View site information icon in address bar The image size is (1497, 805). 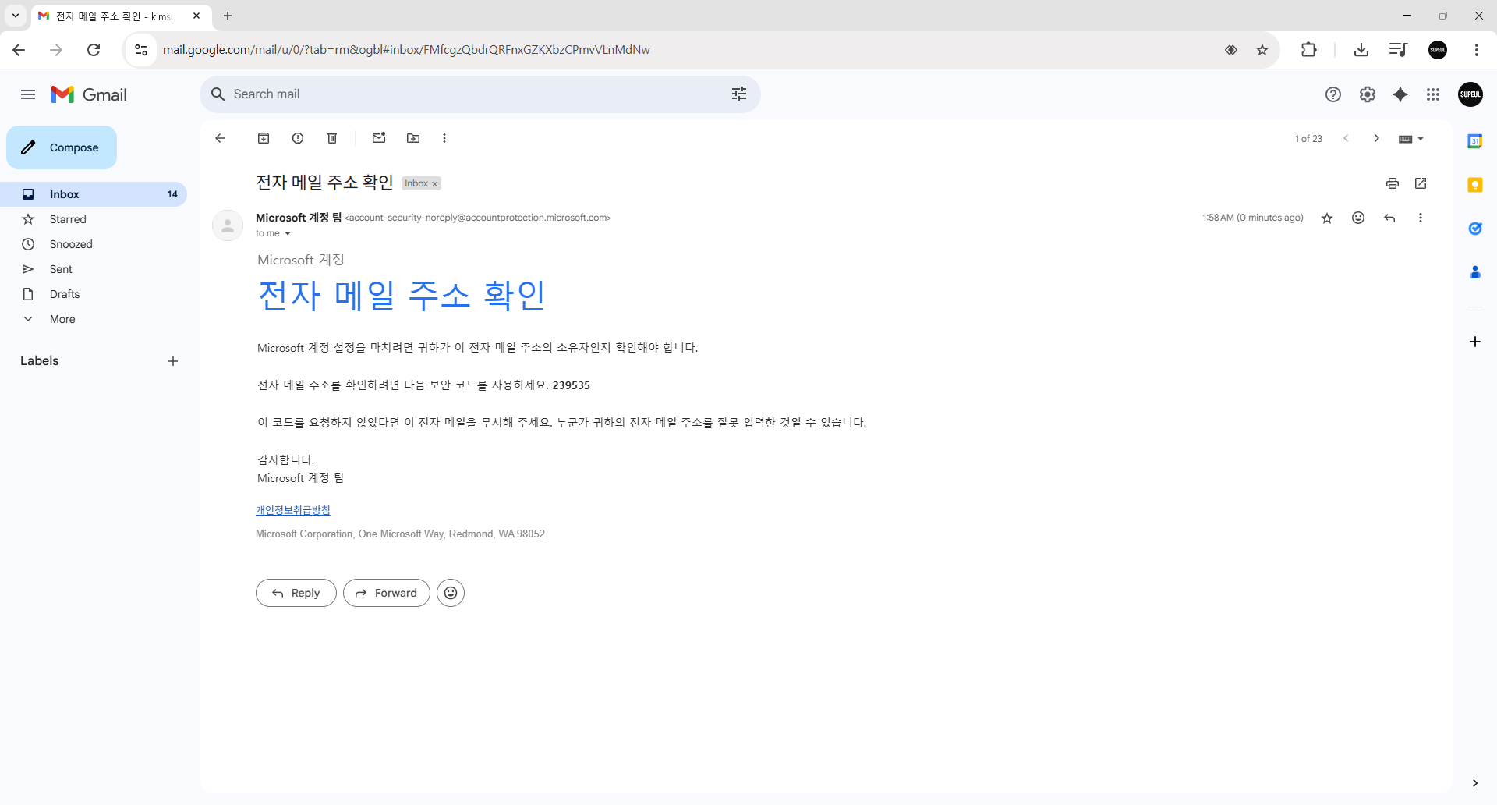click(141, 50)
